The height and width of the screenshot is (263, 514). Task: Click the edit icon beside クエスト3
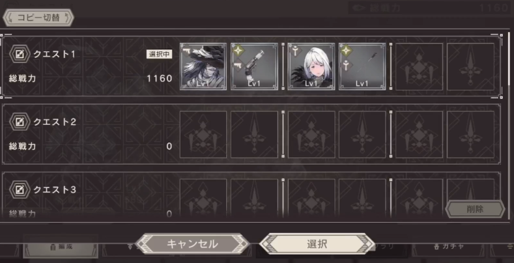(20, 189)
